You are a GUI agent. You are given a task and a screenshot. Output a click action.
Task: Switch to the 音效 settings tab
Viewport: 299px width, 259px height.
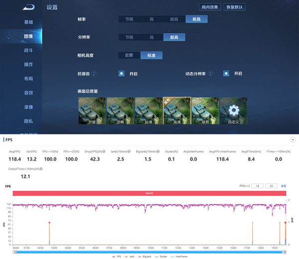pyautogui.click(x=28, y=92)
